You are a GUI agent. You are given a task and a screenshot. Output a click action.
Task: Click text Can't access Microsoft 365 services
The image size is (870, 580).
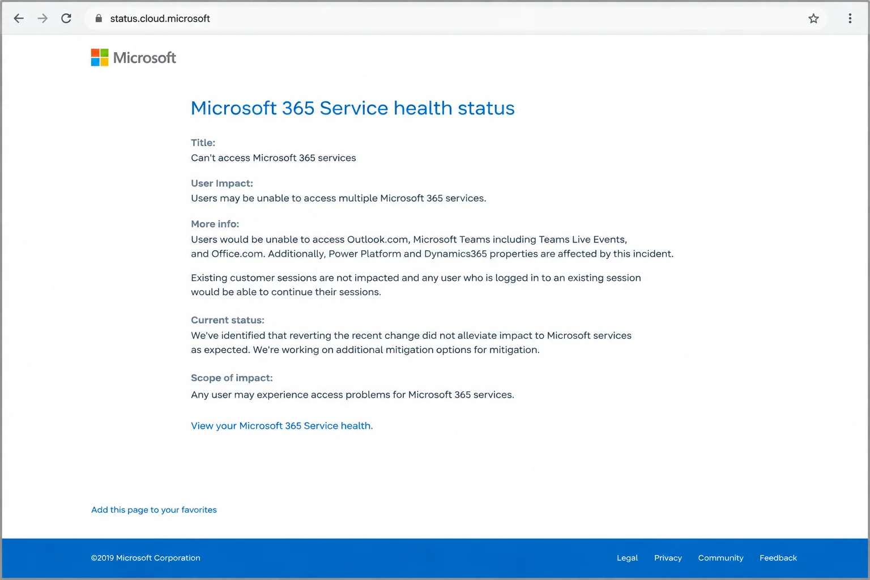coord(274,158)
